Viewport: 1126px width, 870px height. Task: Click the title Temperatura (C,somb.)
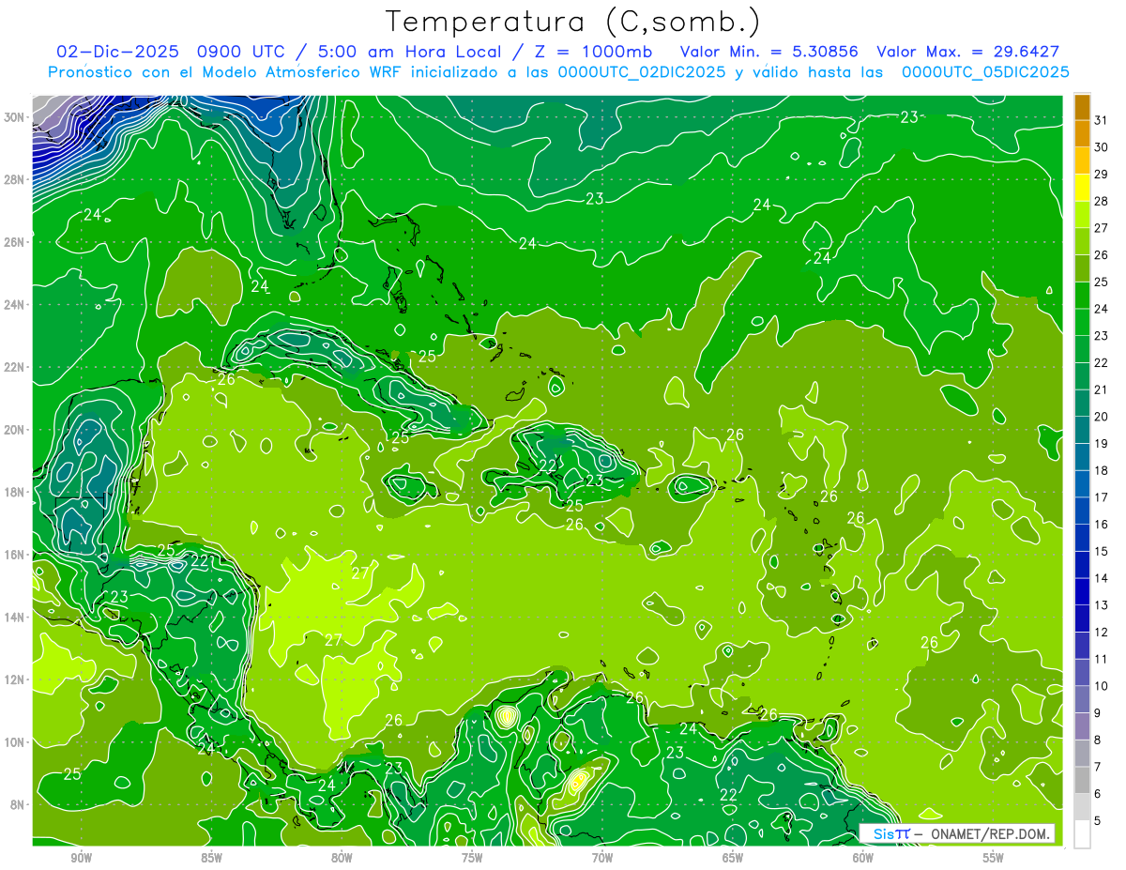(573, 22)
